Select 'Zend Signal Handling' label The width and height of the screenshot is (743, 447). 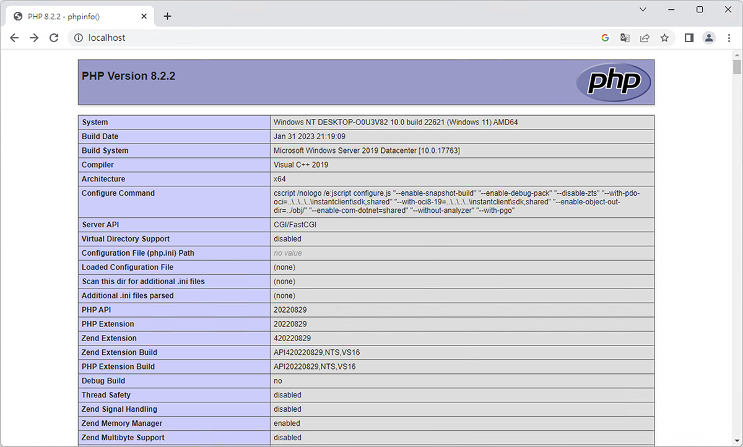tap(119, 410)
